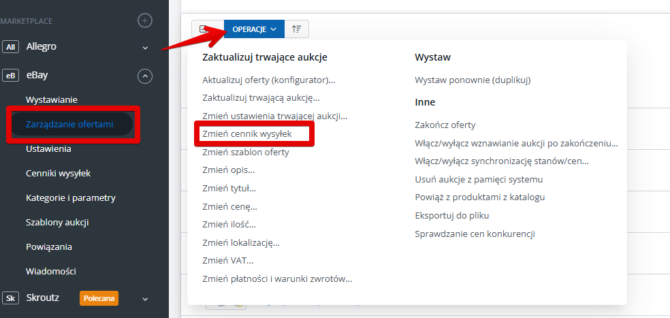The image size is (670, 318).
Task: Collapse the eBay section chevron
Action: tap(145, 76)
